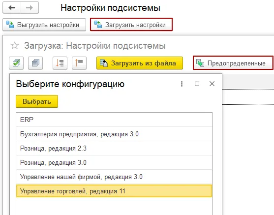
Task: Select Розница, редакция 2.3 row
Action: [x=114, y=148]
